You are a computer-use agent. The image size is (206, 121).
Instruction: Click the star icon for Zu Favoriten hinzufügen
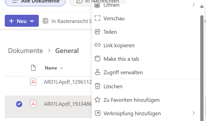tap(97, 100)
